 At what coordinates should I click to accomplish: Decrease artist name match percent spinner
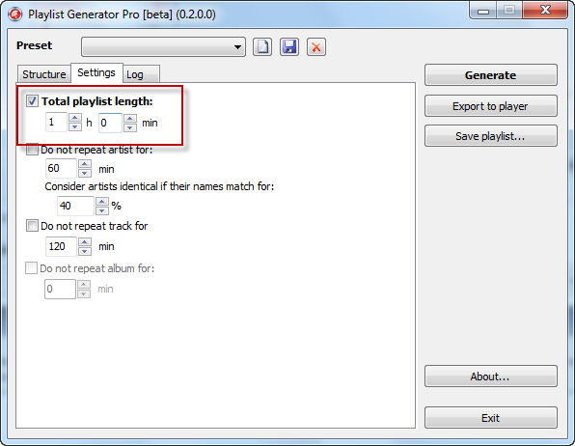pyautogui.click(x=102, y=210)
